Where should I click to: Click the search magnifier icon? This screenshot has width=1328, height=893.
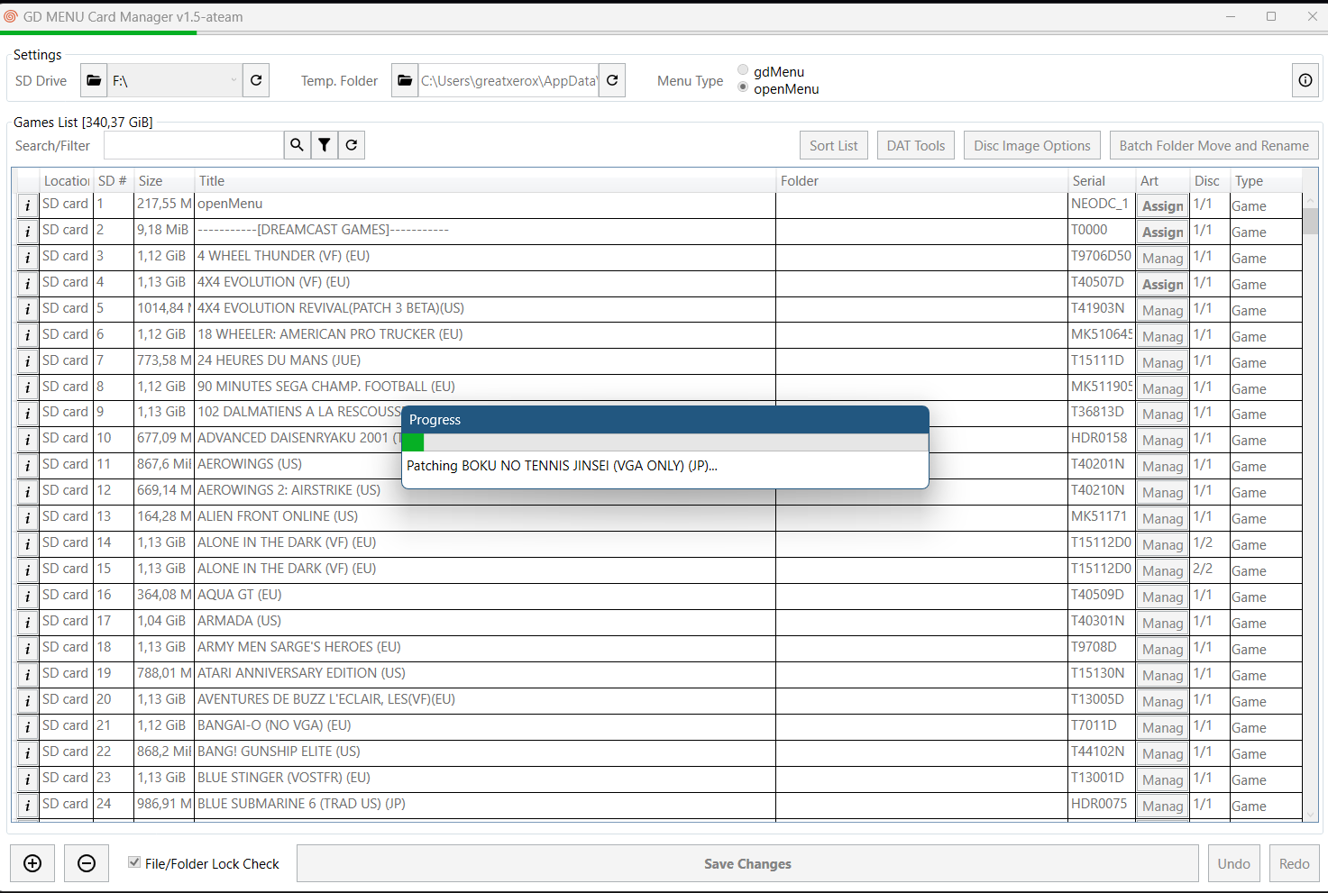pyautogui.click(x=297, y=145)
